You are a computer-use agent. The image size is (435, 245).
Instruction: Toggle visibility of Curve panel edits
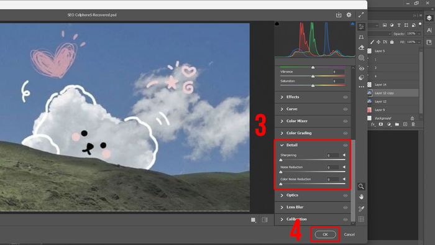pyautogui.click(x=345, y=109)
